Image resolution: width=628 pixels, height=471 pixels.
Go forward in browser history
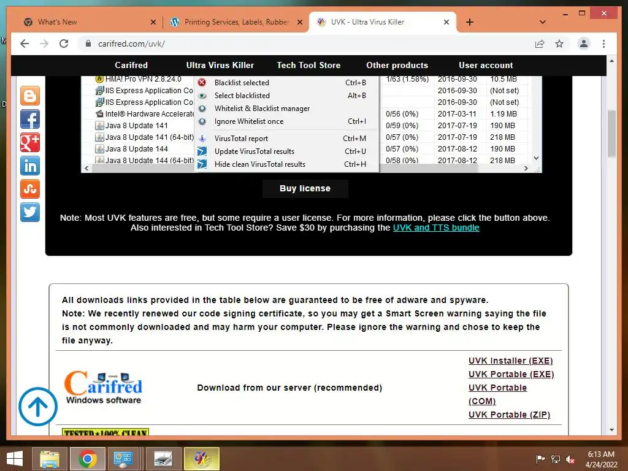point(44,44)
